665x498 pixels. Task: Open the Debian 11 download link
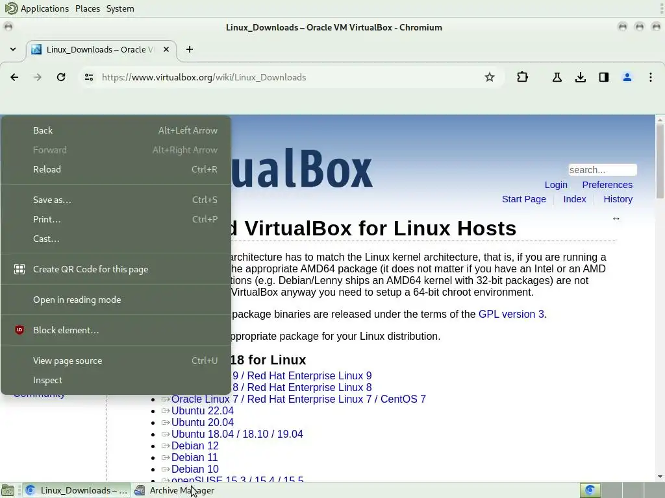coord(194,457)
